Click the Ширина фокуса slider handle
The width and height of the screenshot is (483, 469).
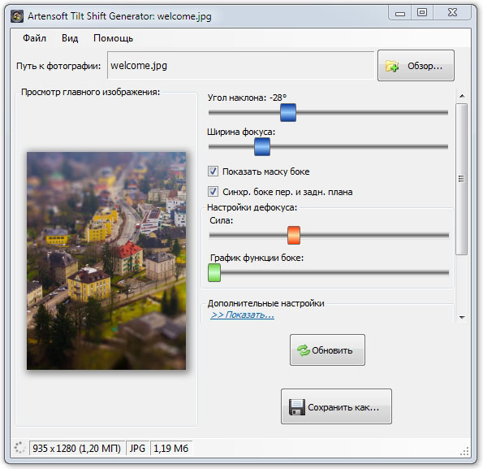coord(262,147)
